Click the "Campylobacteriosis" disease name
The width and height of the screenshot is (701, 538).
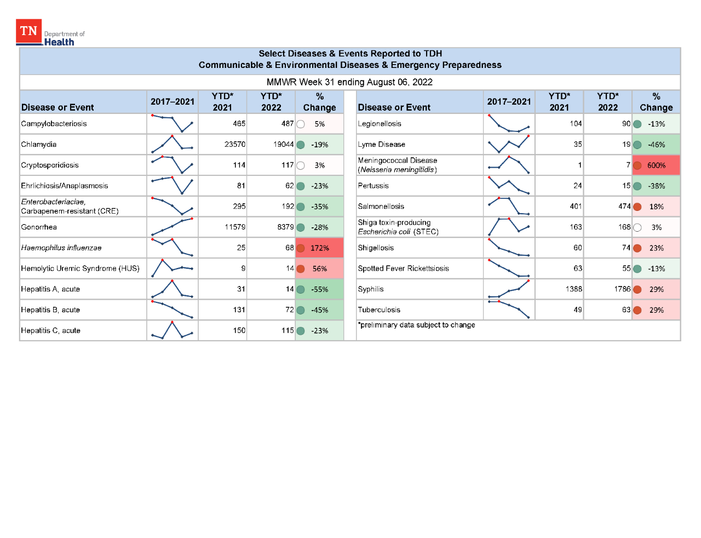tap(54, 124)
